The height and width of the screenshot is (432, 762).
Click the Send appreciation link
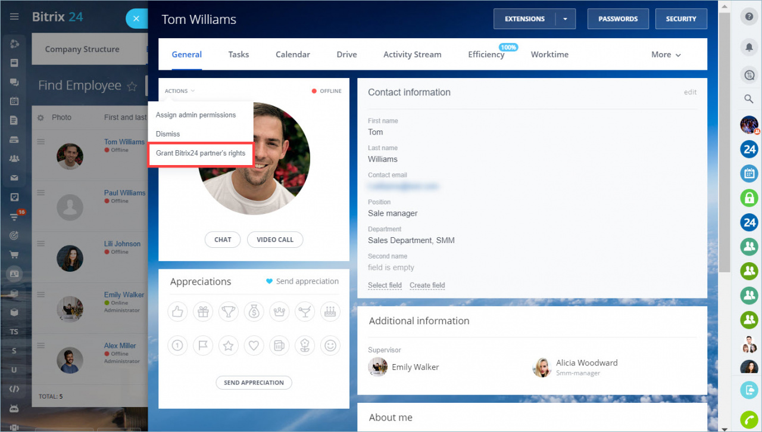(x=302, y=281)
